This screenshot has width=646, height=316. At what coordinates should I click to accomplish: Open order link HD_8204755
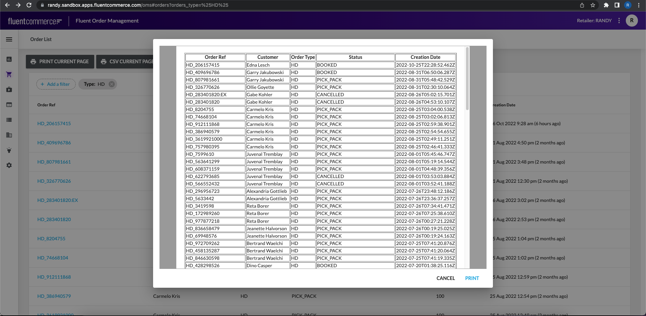51,239
